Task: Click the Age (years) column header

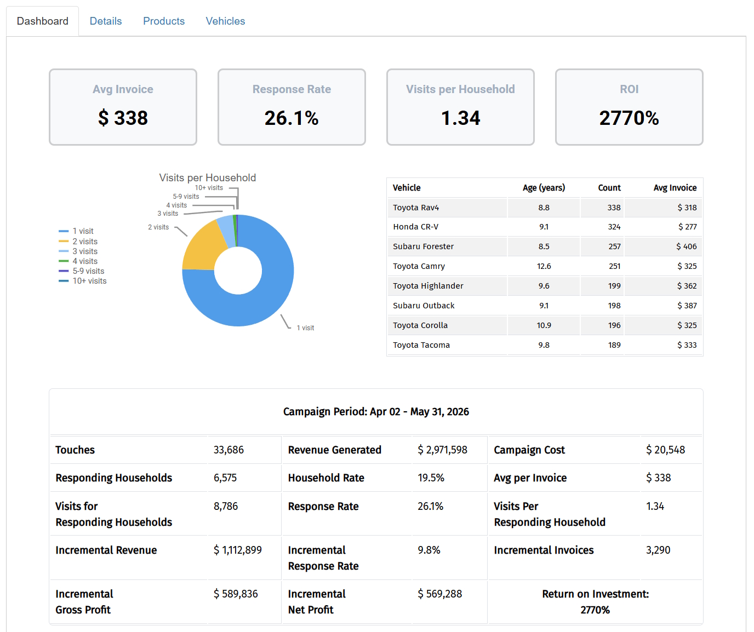Action: coord(544,188)
